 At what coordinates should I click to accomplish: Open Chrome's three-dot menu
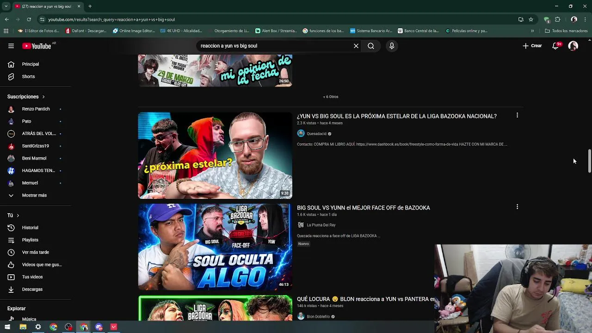585,19
